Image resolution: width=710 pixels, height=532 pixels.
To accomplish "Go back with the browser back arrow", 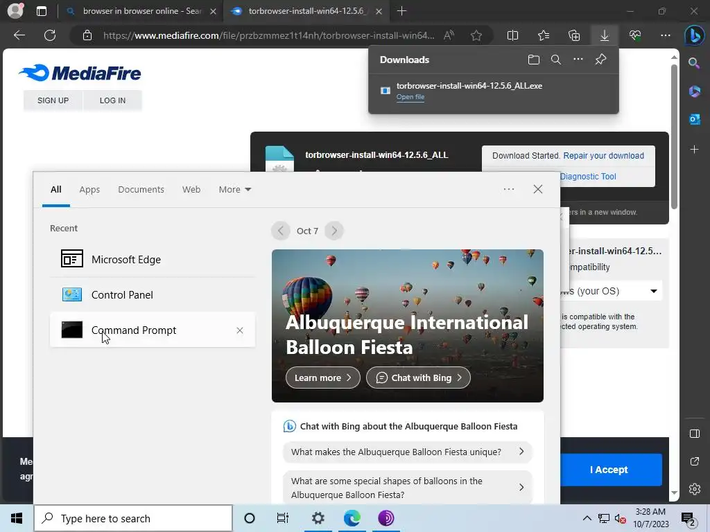I will (19, 35).
